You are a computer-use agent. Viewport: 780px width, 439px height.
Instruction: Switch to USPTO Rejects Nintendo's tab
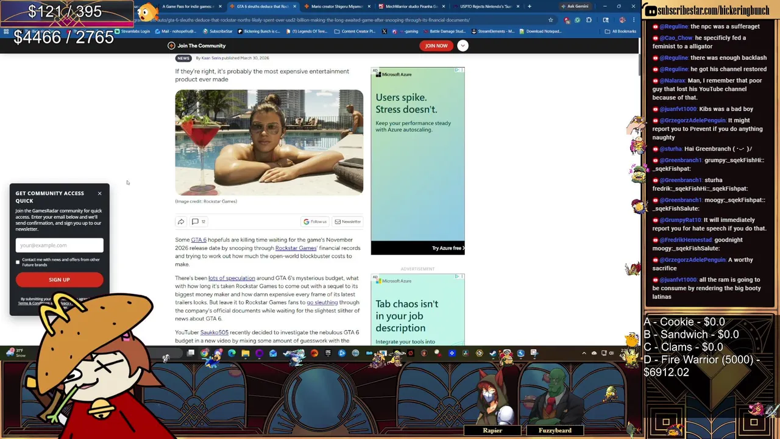(486, 6)
